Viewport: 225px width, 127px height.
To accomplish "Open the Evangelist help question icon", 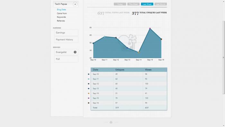I will (x=75, y=52).
